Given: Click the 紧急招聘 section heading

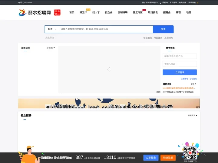Looking at the screenshot, I should 25,48.
